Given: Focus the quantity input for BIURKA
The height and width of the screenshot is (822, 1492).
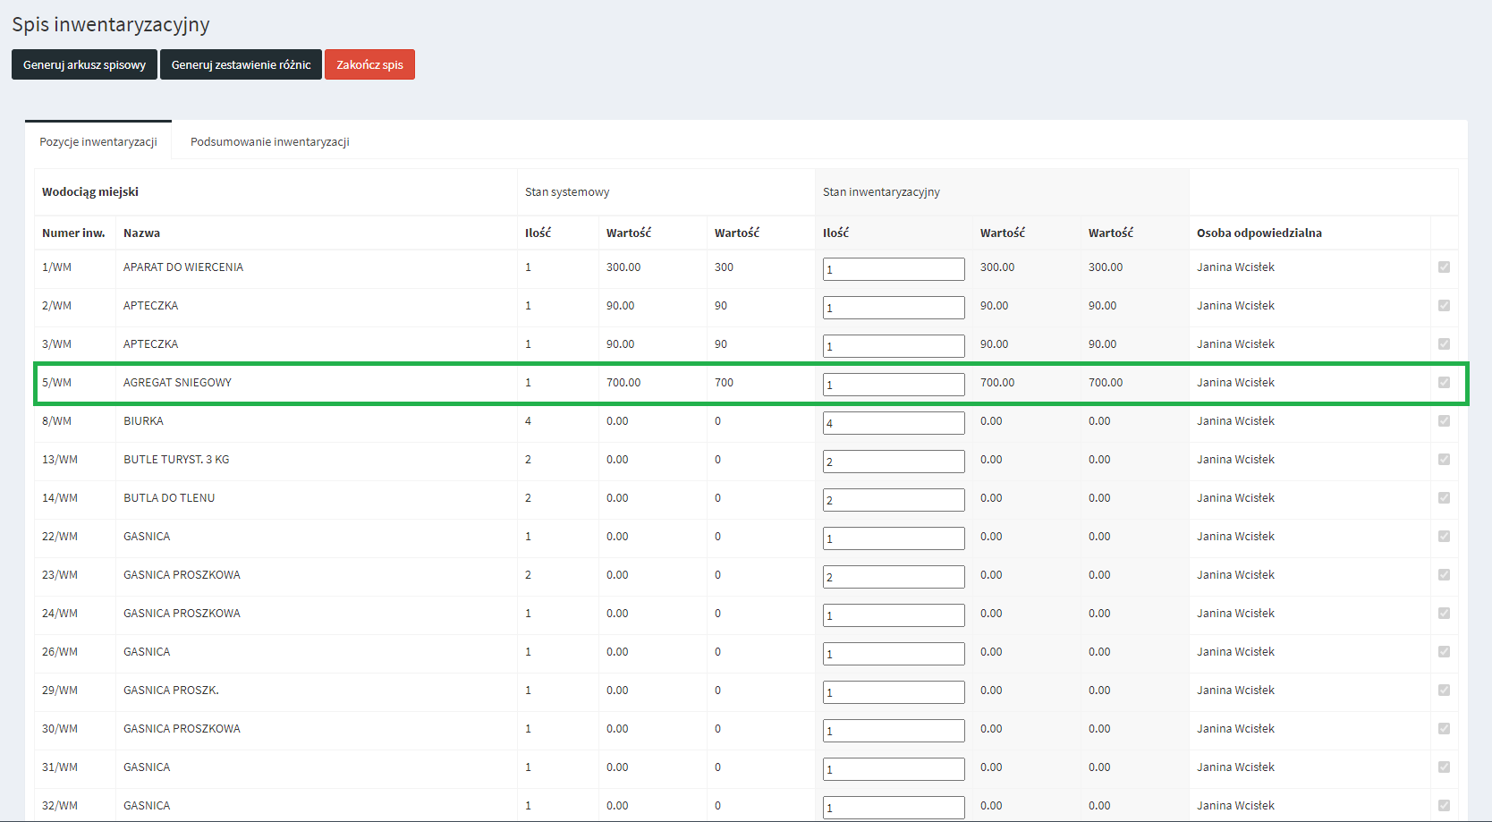Looking at the screenshot, I should pos(893,423).
